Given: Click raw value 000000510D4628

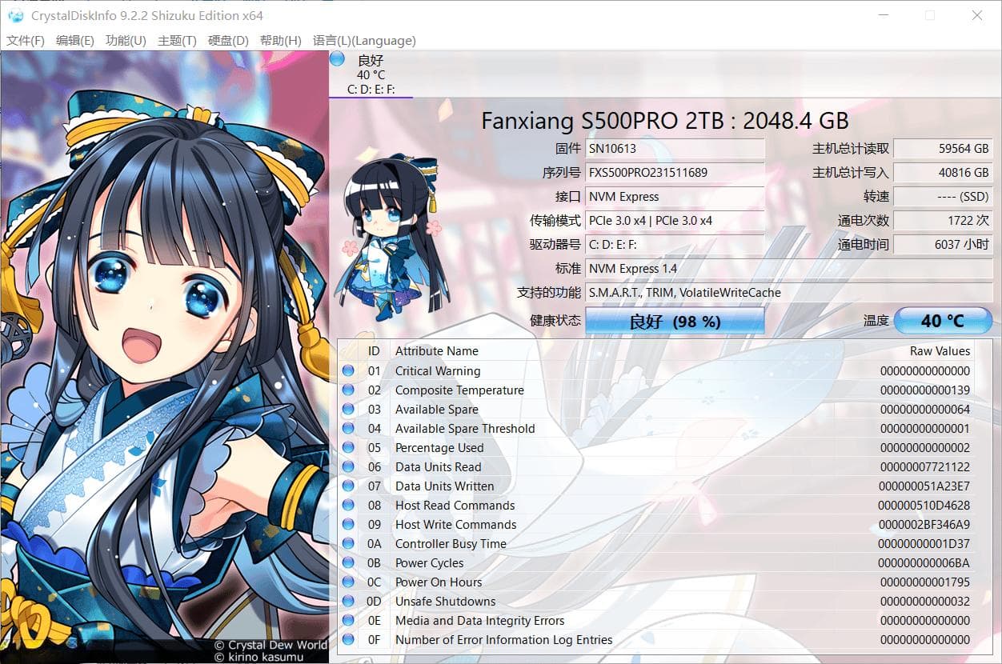Looking at the screenshot, I should pyautogui.click(x=924, y=506).
